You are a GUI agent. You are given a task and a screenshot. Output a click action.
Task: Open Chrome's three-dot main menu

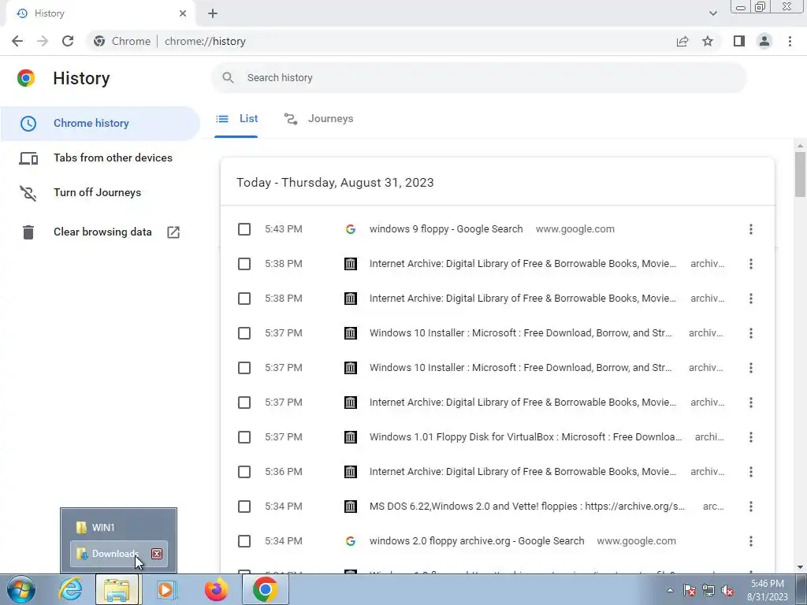790,41
